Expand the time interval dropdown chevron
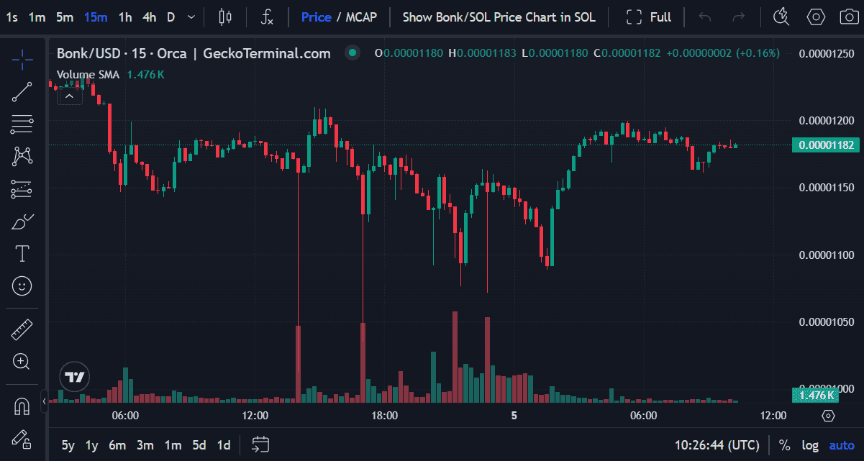 point(190,17)
